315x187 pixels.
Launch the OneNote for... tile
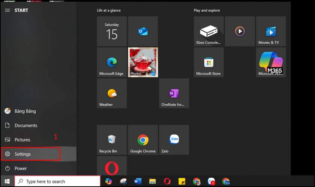coord(174,93)
